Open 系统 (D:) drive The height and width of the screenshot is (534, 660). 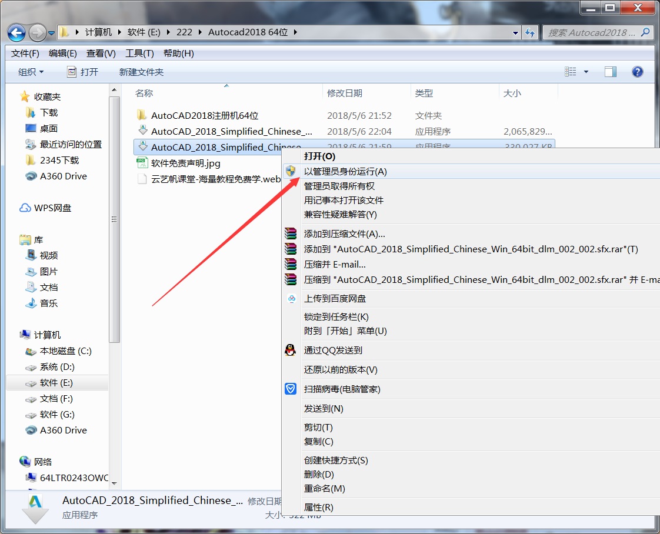click(x=50, y=367)
